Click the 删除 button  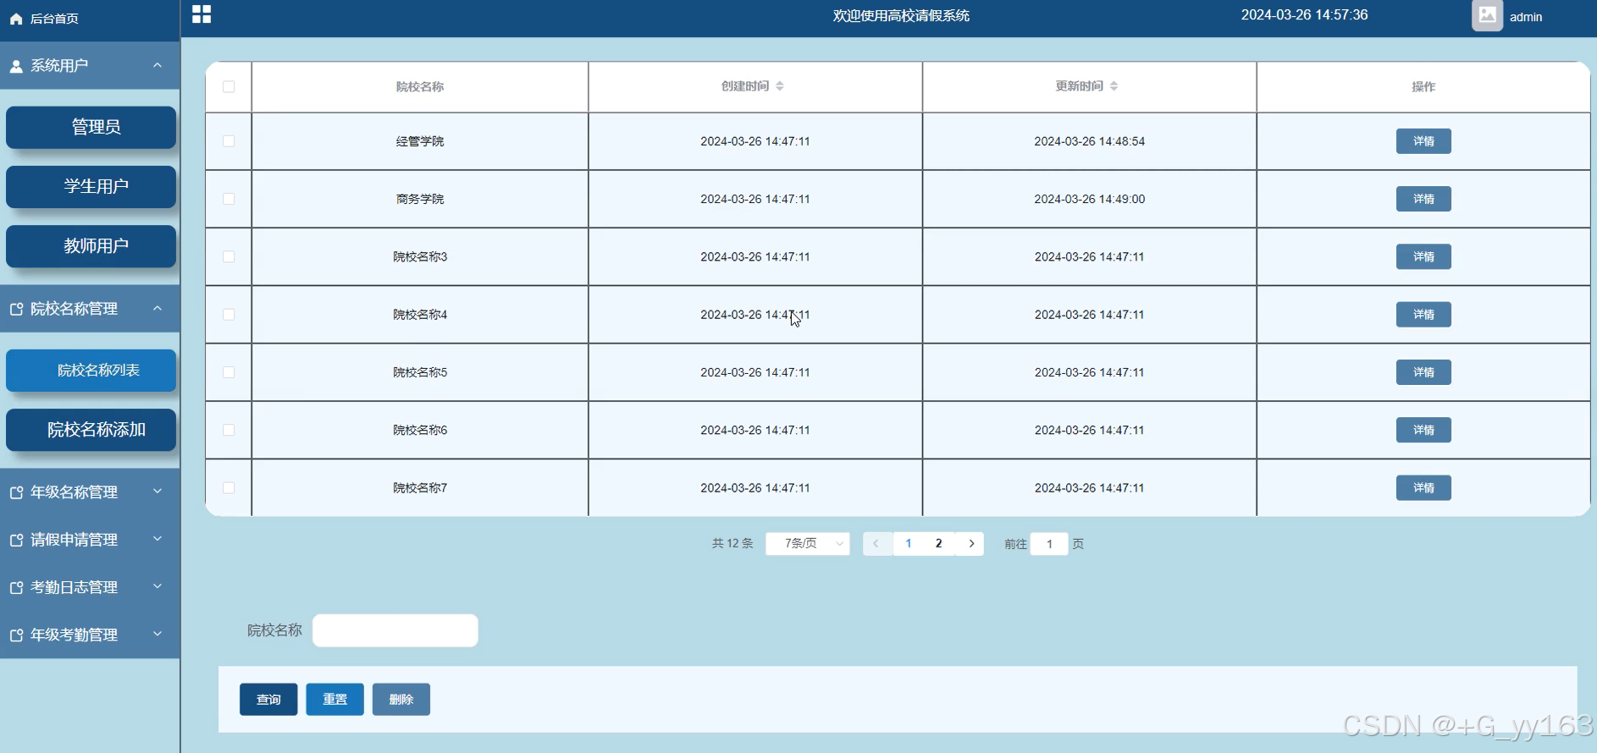401,699
